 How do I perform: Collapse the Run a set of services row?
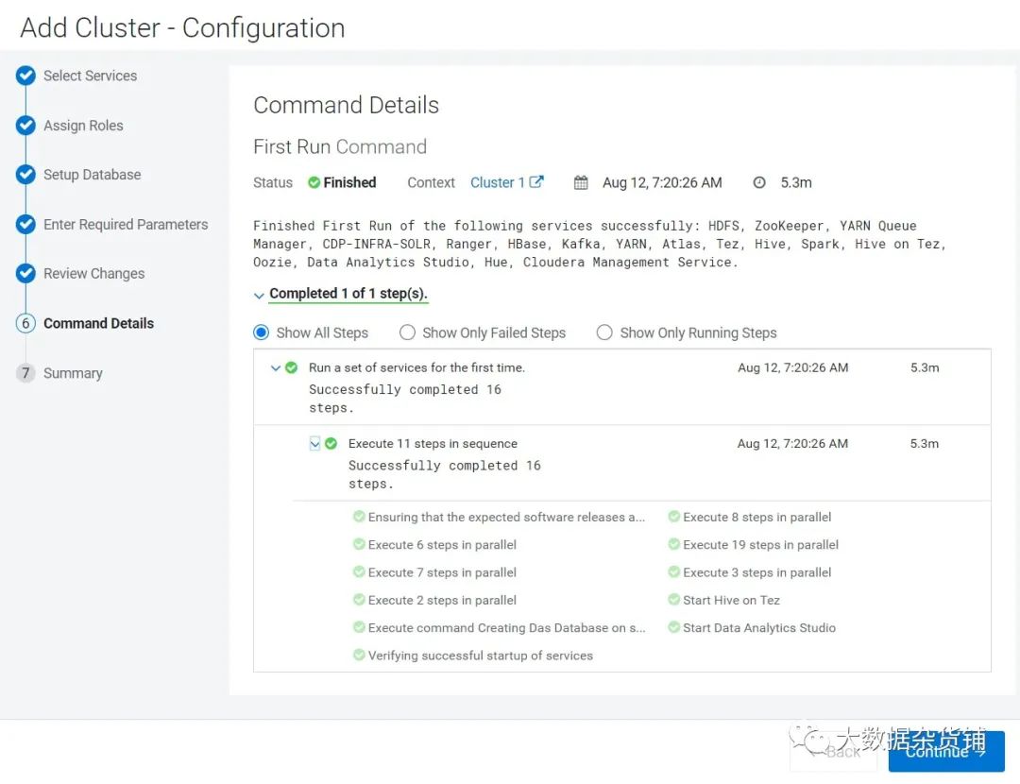pos(276,368)
